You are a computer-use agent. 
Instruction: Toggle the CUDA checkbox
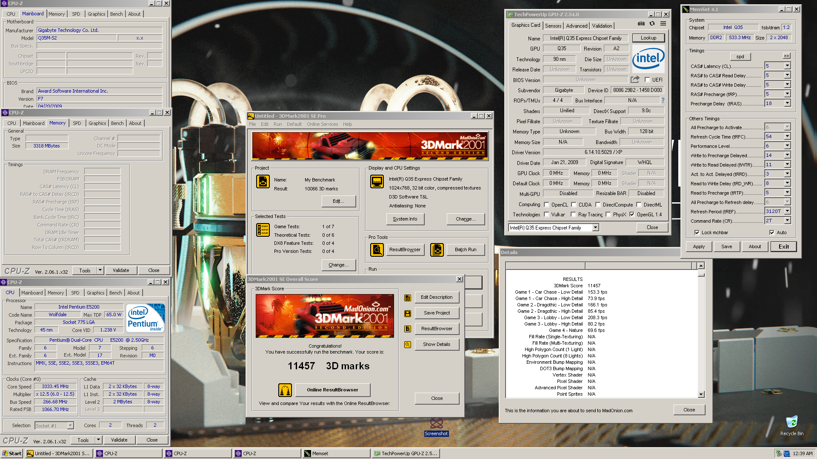point(574,205)
